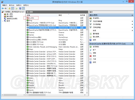Open the View submenu arrow in the Actions pane

[x=132, y=31]
